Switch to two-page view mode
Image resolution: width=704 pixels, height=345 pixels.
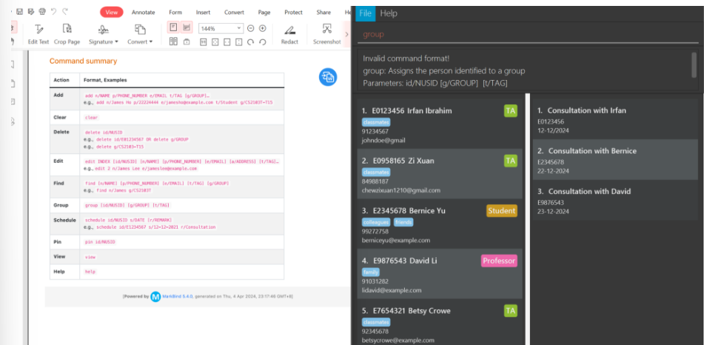tap(173, 41)
